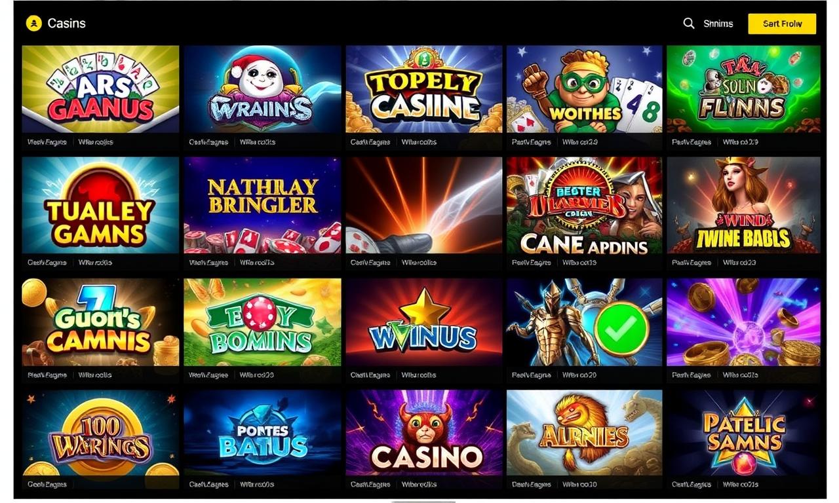
Task: Select the CANE APDINS game tile
Action: tap(584, 205)
